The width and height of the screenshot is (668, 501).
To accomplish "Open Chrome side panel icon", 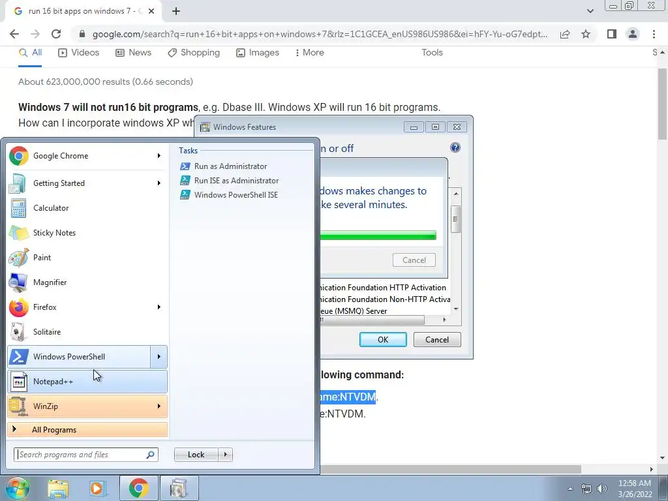I will (x=612, y=34).
